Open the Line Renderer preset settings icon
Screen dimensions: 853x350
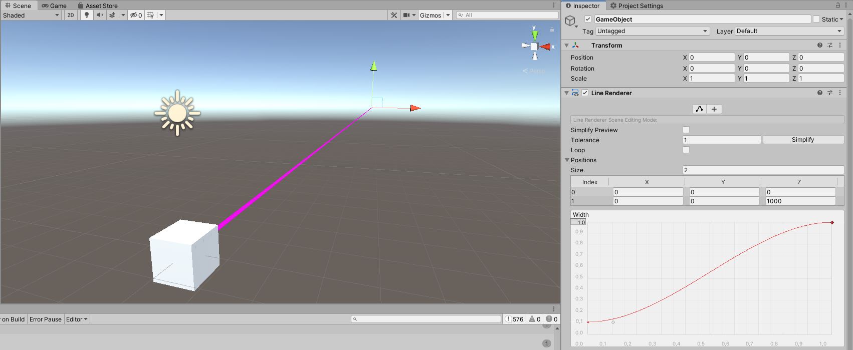(x=830, y=93)
